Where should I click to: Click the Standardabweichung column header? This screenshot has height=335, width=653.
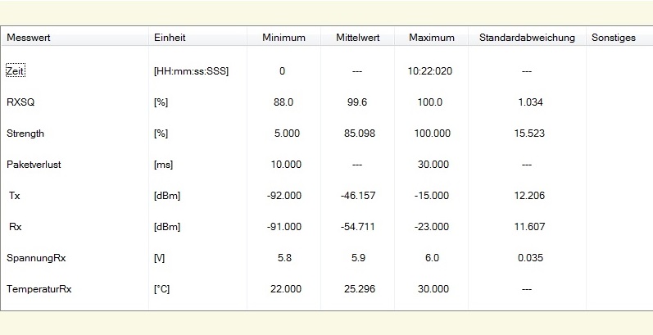(526, 38)
